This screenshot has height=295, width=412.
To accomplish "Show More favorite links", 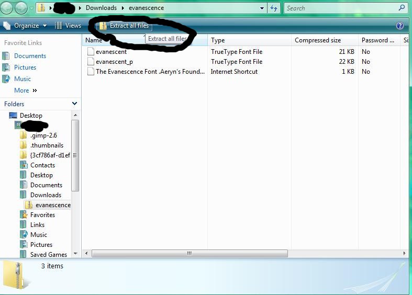I will click(25, 90).
